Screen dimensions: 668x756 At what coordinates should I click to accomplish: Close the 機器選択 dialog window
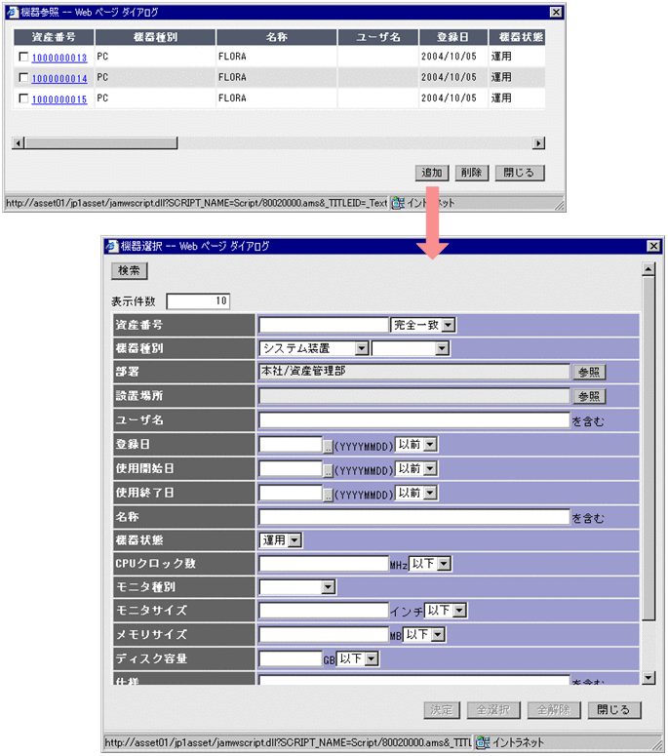[x=653, y=246]
